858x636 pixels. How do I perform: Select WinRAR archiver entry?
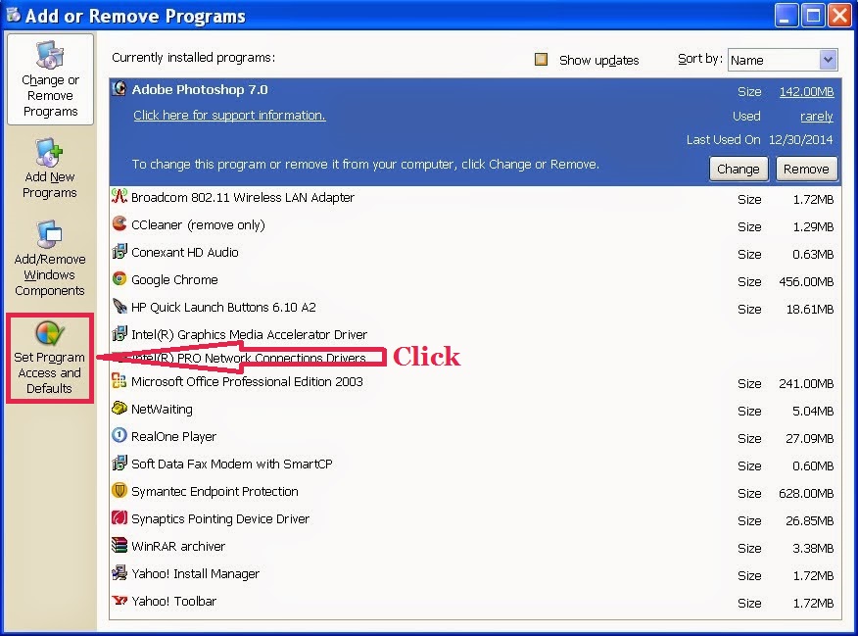pyautogui.click(x=475, y=547)
